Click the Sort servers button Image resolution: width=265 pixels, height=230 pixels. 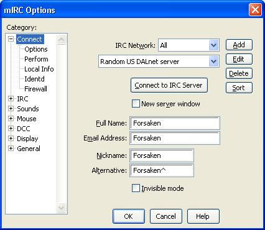[239, 88]
